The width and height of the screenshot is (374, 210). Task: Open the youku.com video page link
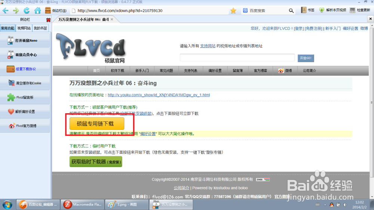[159, 95]
